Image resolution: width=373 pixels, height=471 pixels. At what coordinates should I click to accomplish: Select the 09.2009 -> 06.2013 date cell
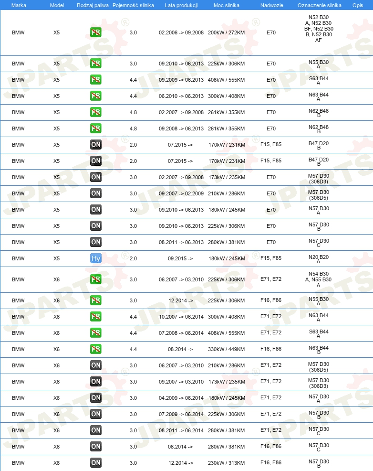(181, 80)
